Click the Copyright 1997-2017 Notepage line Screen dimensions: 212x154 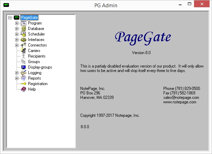tap(110, 115)
